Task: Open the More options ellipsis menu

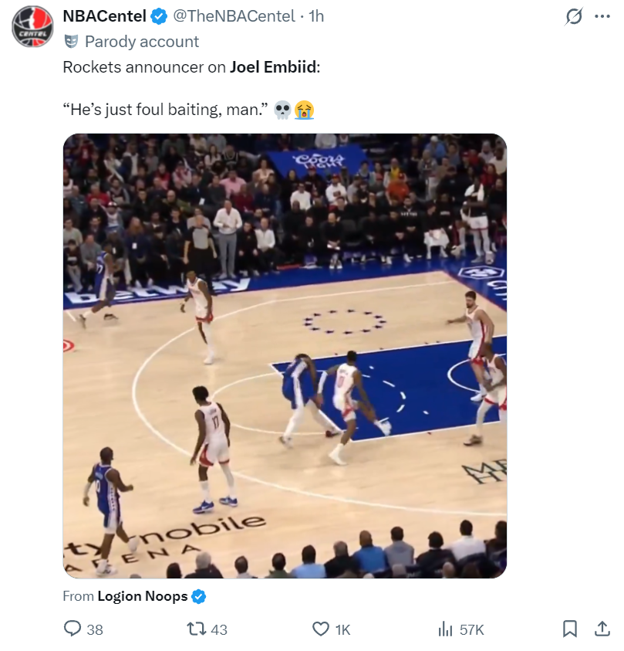Action: tap(602, 17)
